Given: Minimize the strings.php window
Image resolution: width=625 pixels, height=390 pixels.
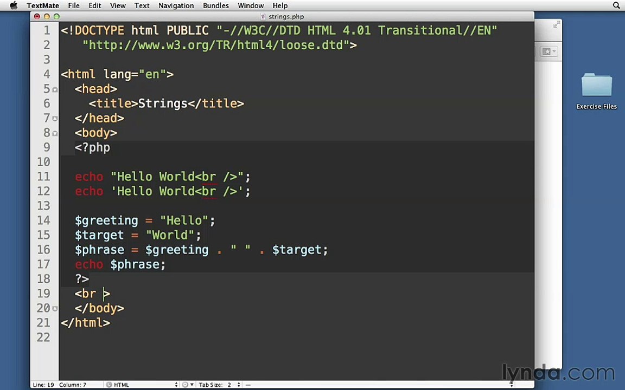Looking at the screenshot, I should pyautogui.click(x=47, y=16).
